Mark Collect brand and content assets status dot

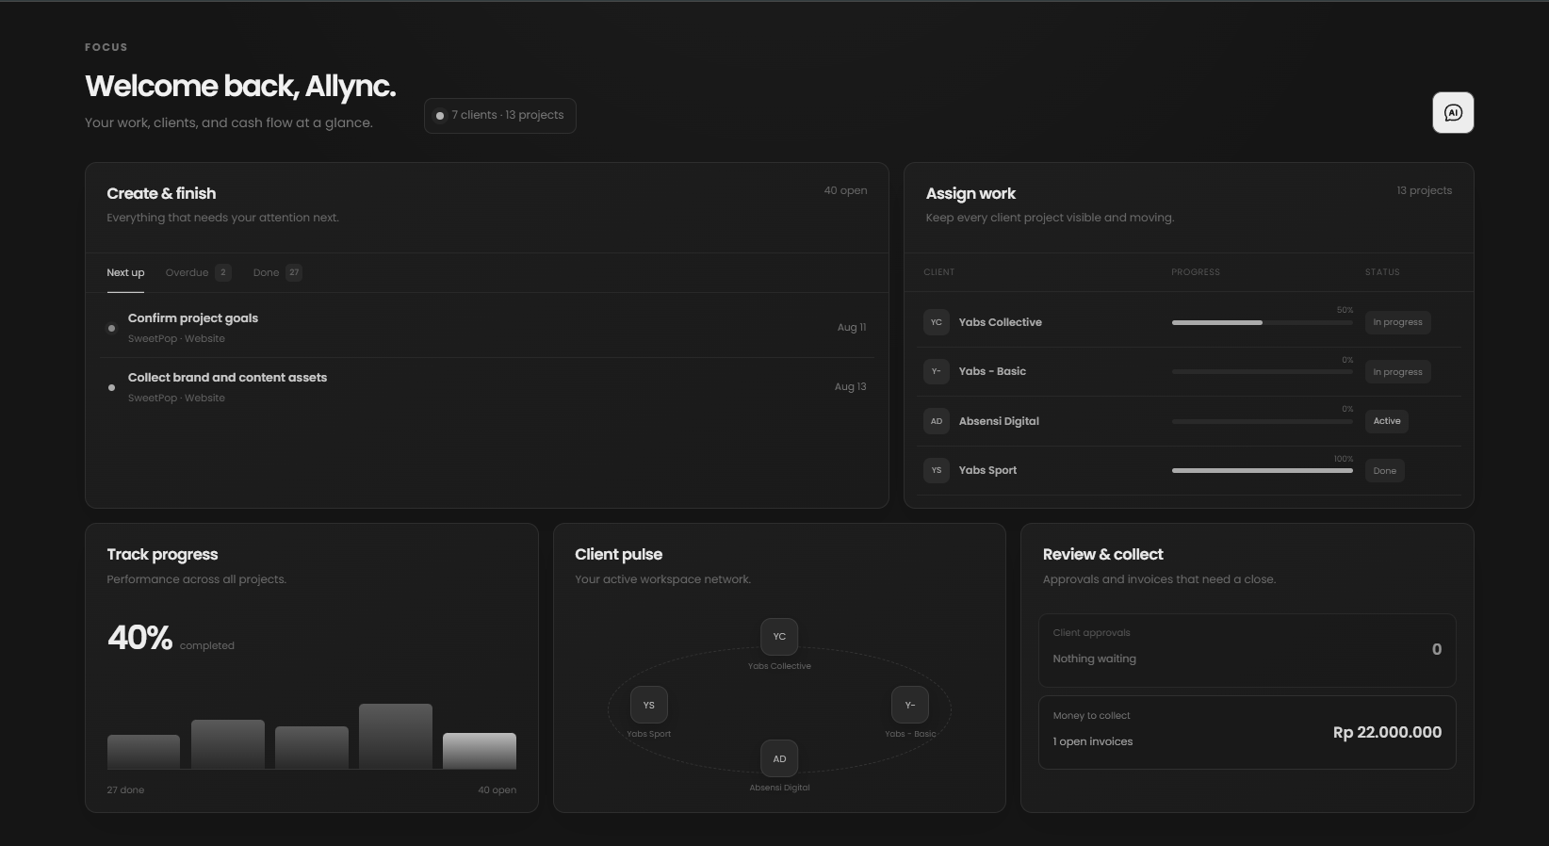point(111,387)
